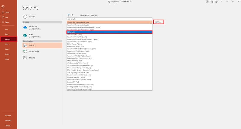Screen dimensions: 241x129
Task: Choose Close in the left sidebar
Action: coord(7,59)
